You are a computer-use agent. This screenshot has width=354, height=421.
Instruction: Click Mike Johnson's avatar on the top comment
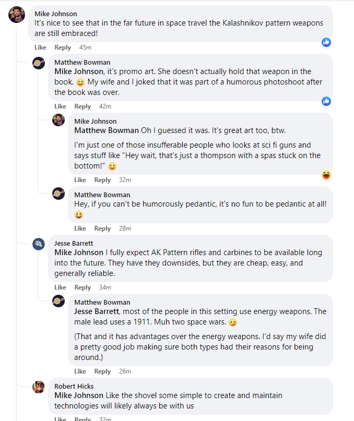[x=17, y=15]
